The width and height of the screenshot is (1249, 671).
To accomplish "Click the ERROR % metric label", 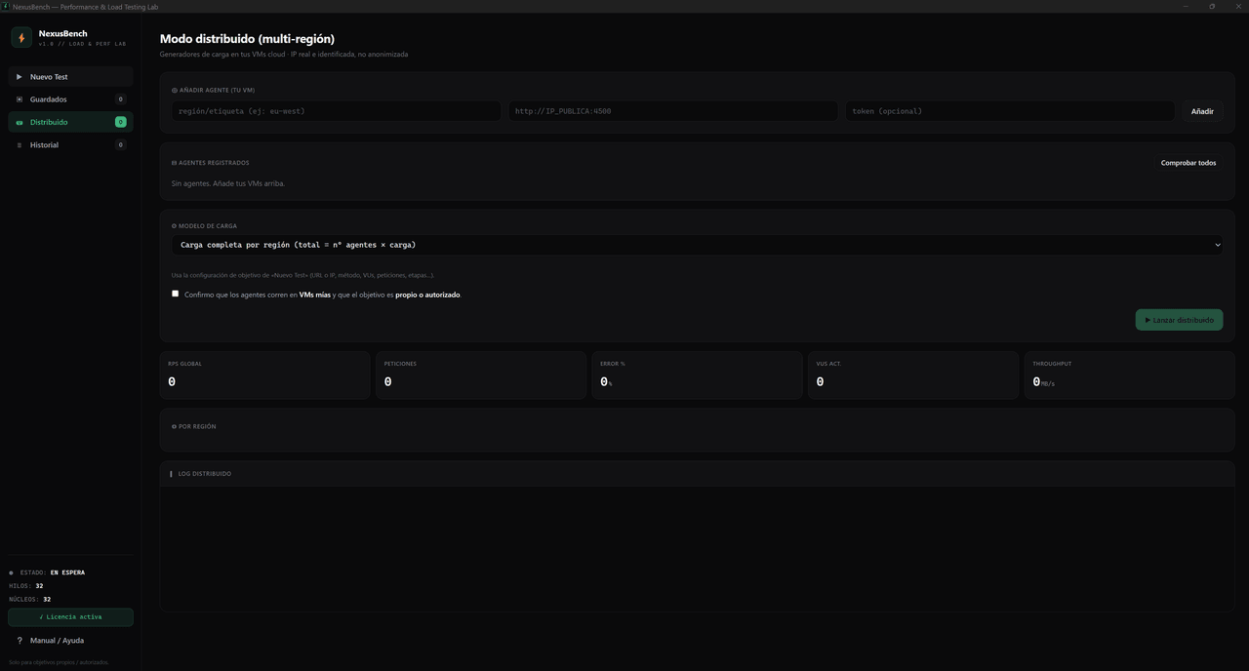I will 613,364.
